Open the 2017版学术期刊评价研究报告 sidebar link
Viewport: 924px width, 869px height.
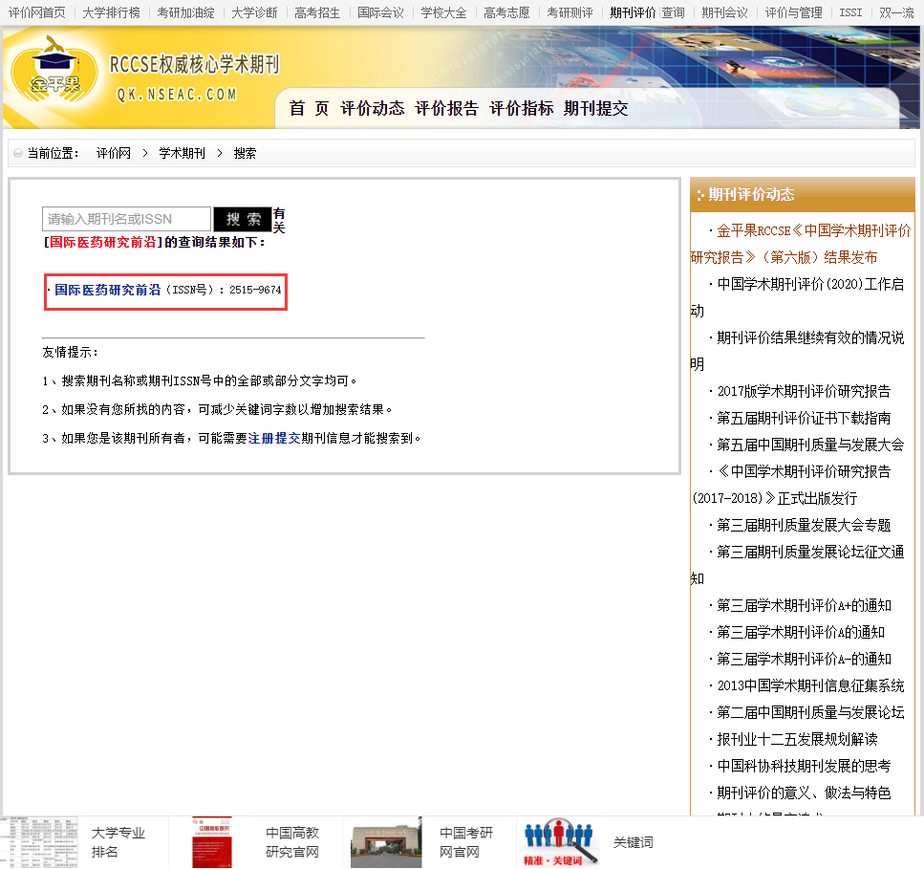pyautogui.click(x=804, y=391)
